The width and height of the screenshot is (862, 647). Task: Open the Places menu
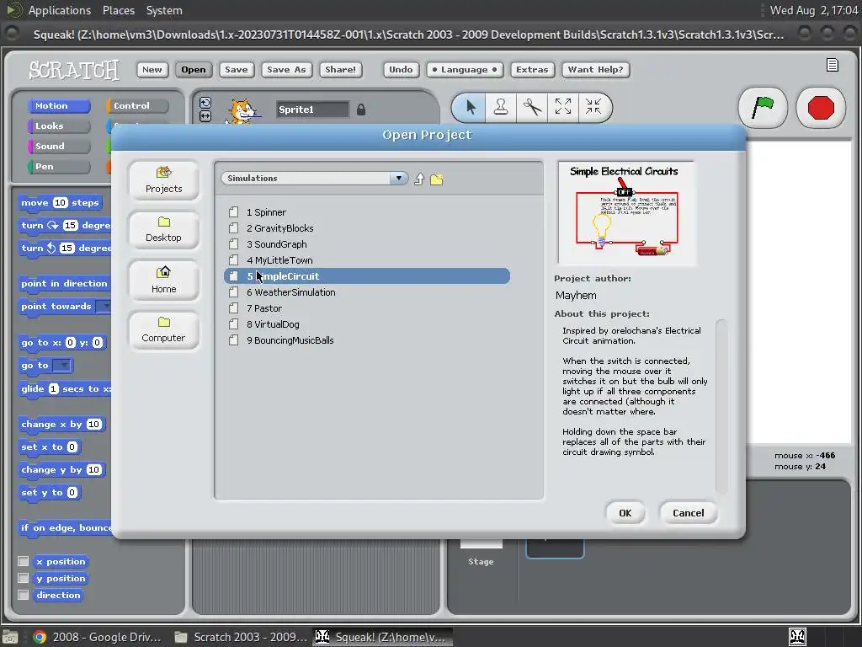pyautogui.click(x=118, y=10)
